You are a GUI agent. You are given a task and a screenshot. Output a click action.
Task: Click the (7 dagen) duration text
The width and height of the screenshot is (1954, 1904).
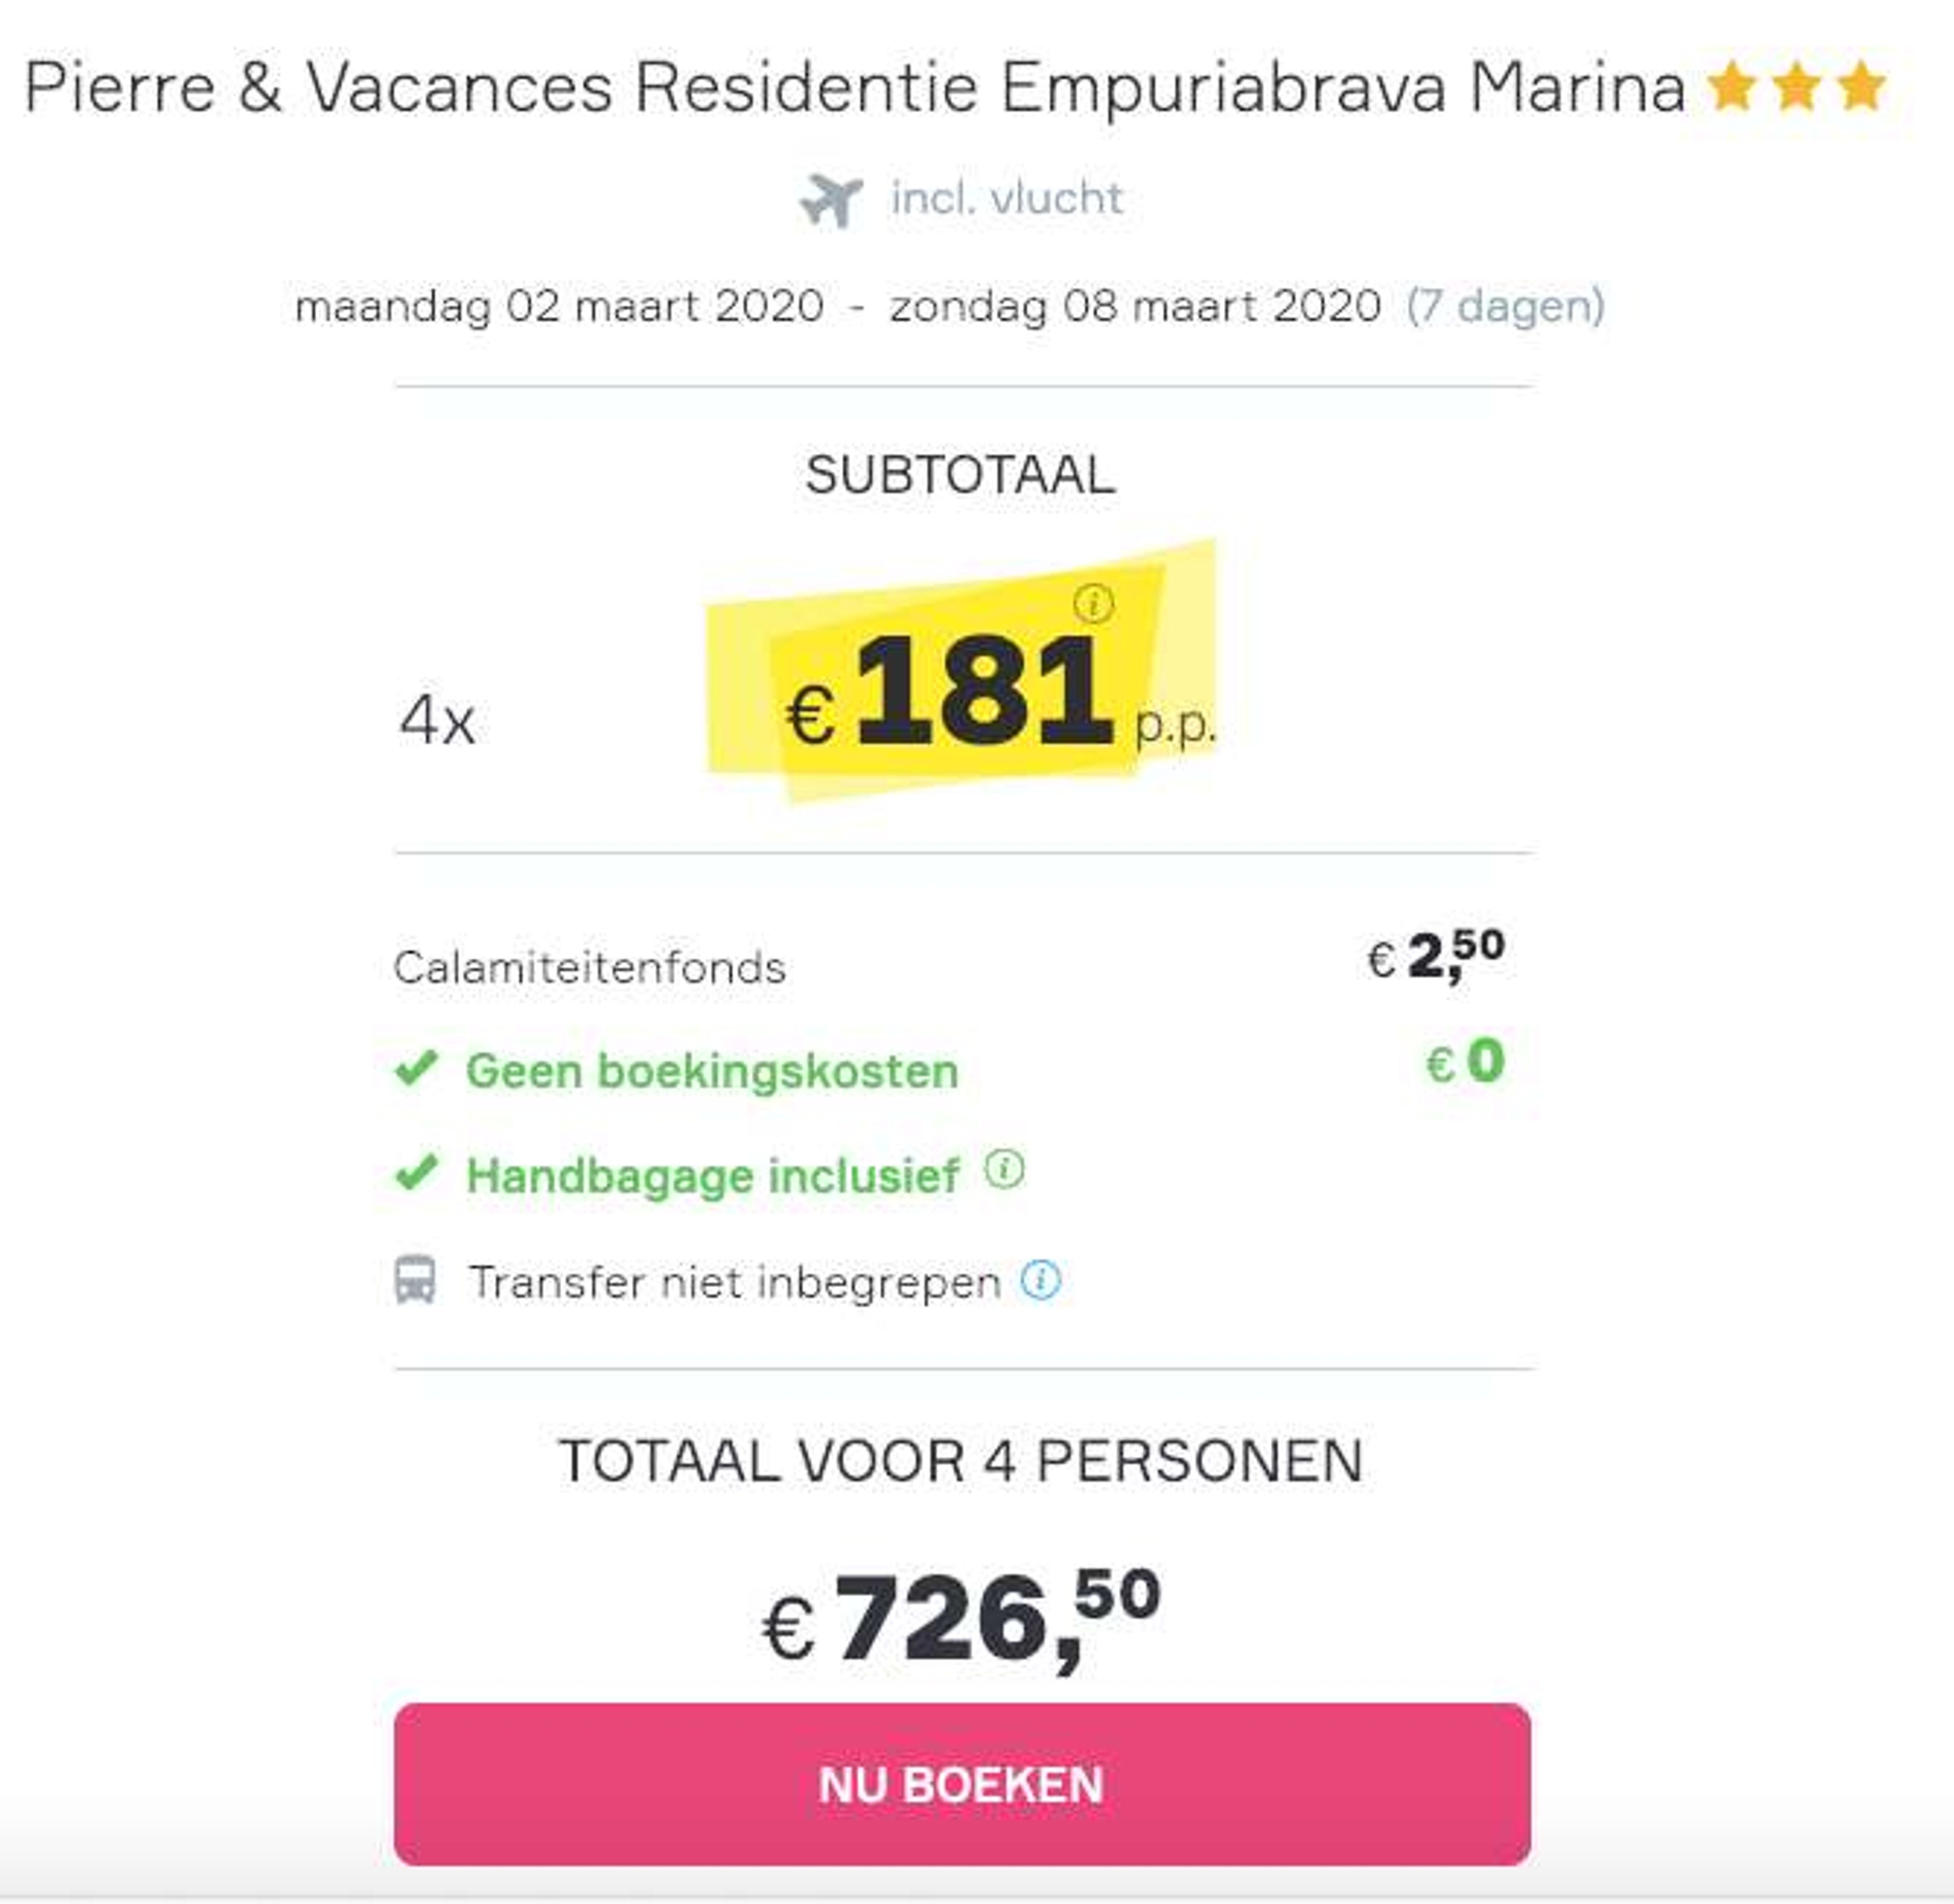click(1506, 306)
